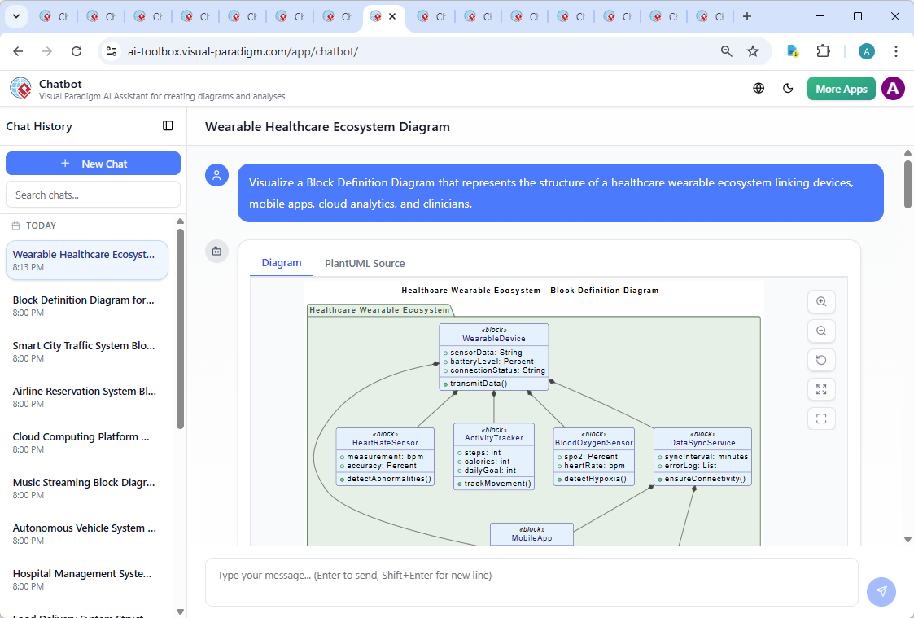Fit the diagram to the viewport
This screenshot has width=914, height=618.
(821, 419)
